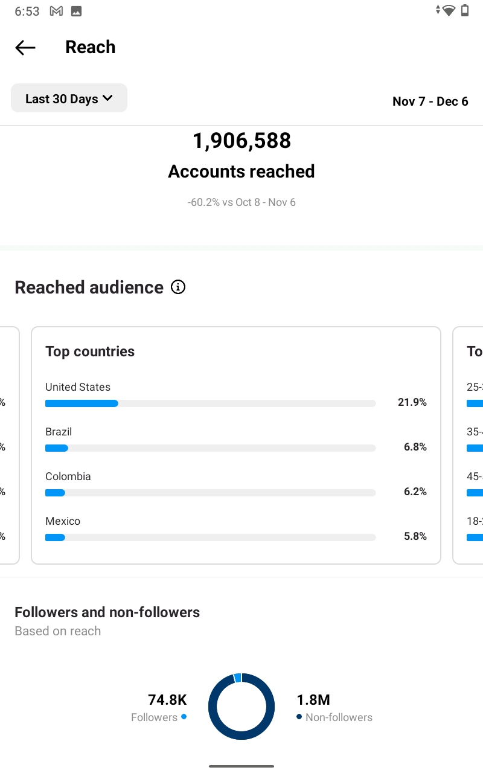Select the Mexico country bar
Screen dimensions: 483x773
pyautogui.click(x=211, y=537)
